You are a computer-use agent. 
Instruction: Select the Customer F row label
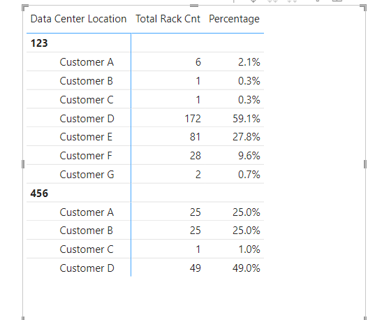click(x=86, y=156)
